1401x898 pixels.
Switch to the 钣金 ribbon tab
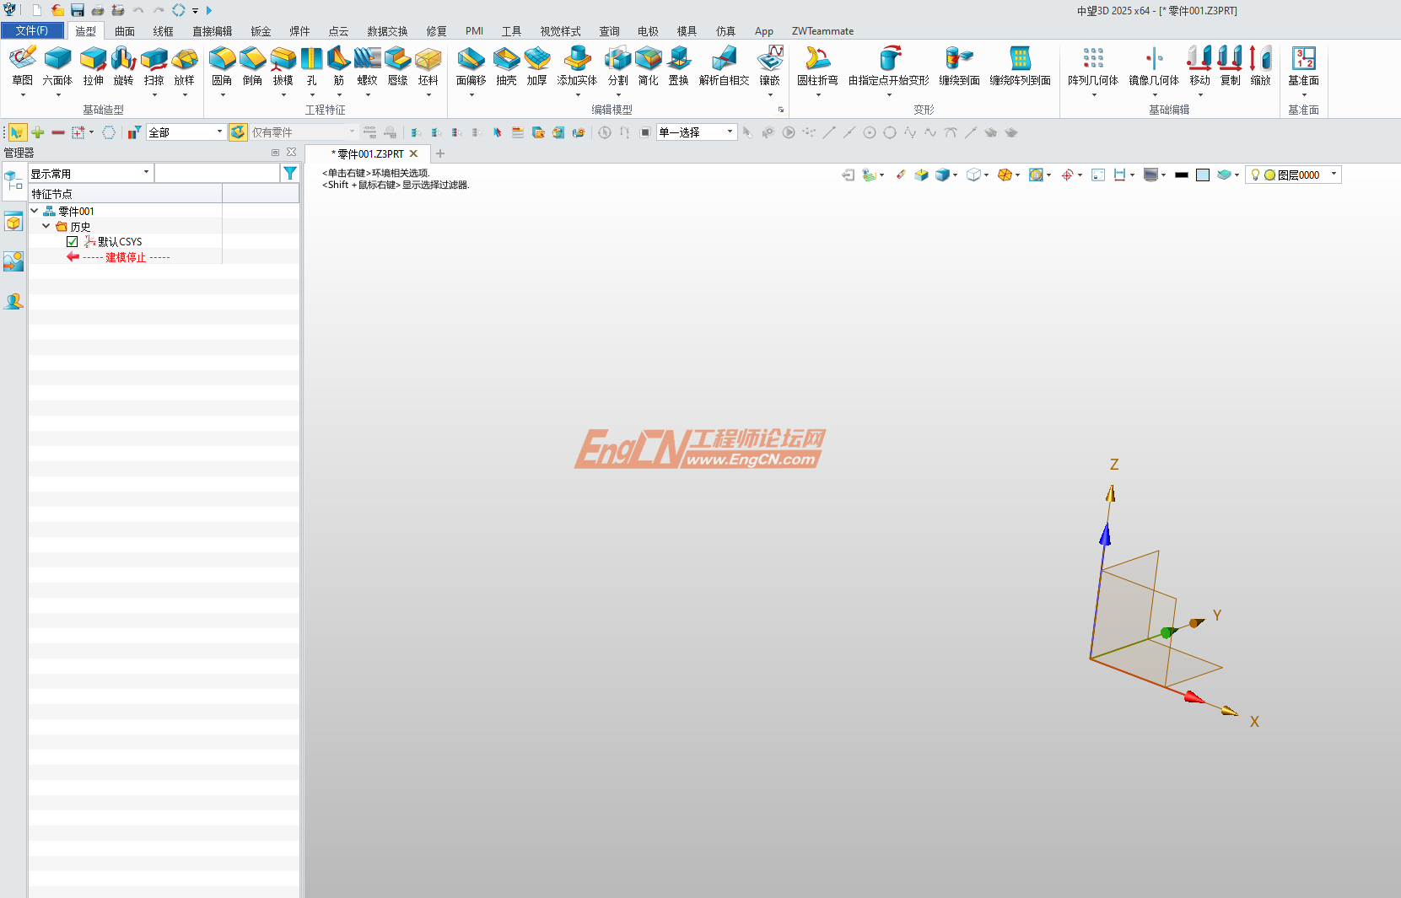coord(261,31)
